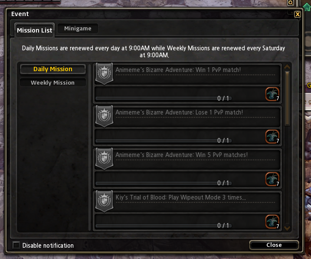The image size is (311, 259).
Task: Click the shield badge for Lose 1 PvP match
Action: [x=105, y=116]
